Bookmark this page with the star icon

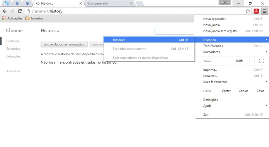[248, 11]
